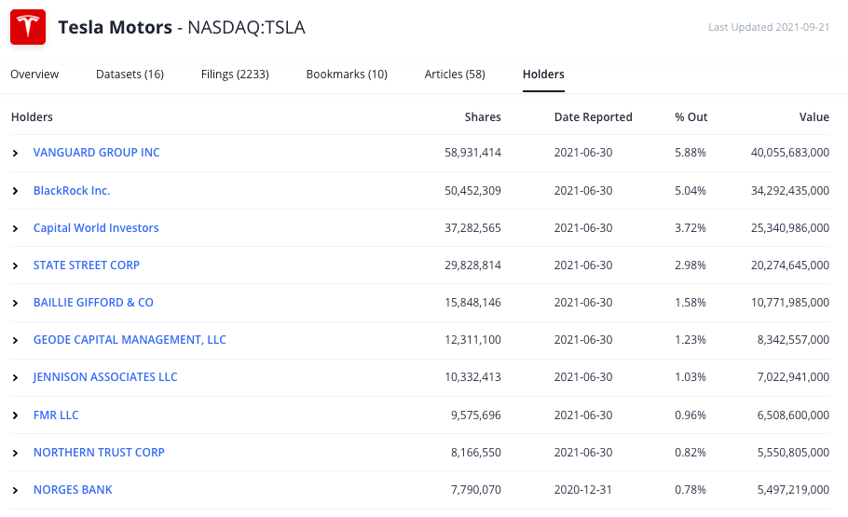
Task: Select Jennison's 10,332,413 shares cell
Action: coord(472,377)
